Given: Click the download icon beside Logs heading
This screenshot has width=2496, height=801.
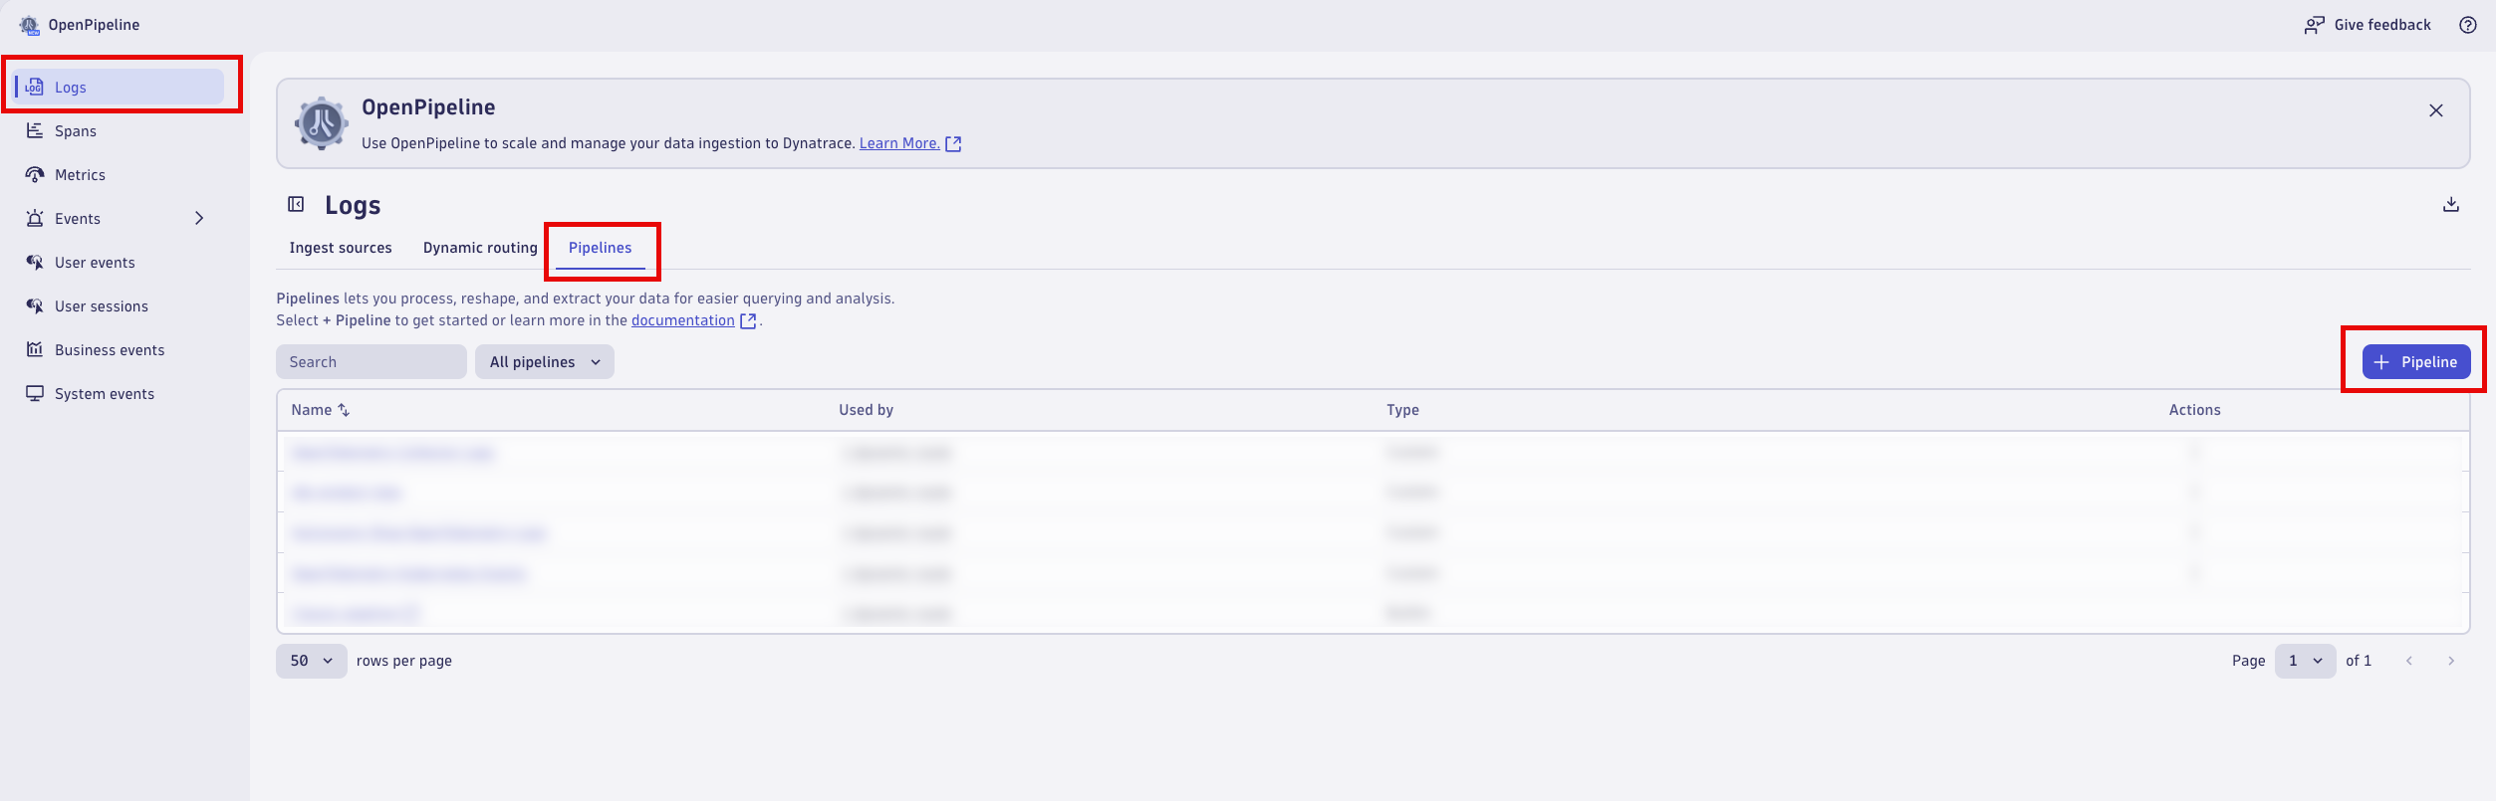Looking at the screenshot, I should pyautogui.click(x=2451, y=204).
